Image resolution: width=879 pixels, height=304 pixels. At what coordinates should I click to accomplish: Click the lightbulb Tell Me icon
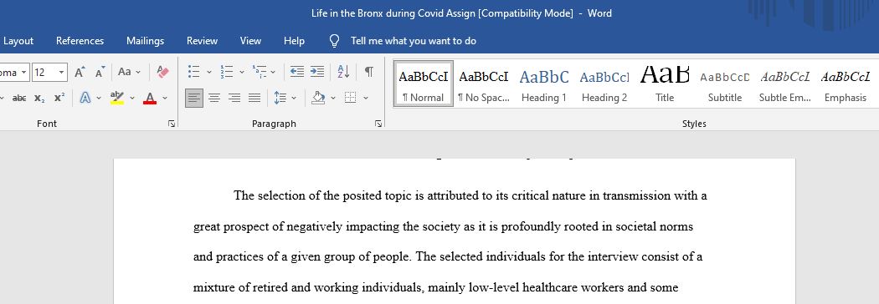click(x=334, y=41)
